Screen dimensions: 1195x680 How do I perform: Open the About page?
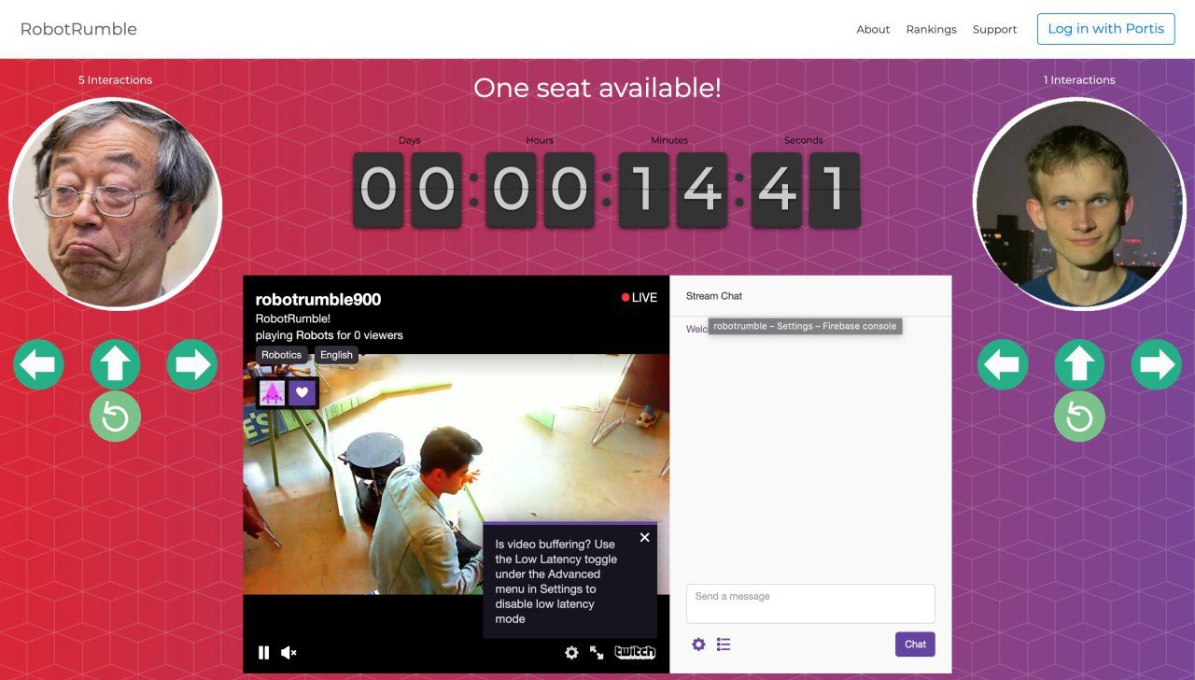[x=873, y=29]
